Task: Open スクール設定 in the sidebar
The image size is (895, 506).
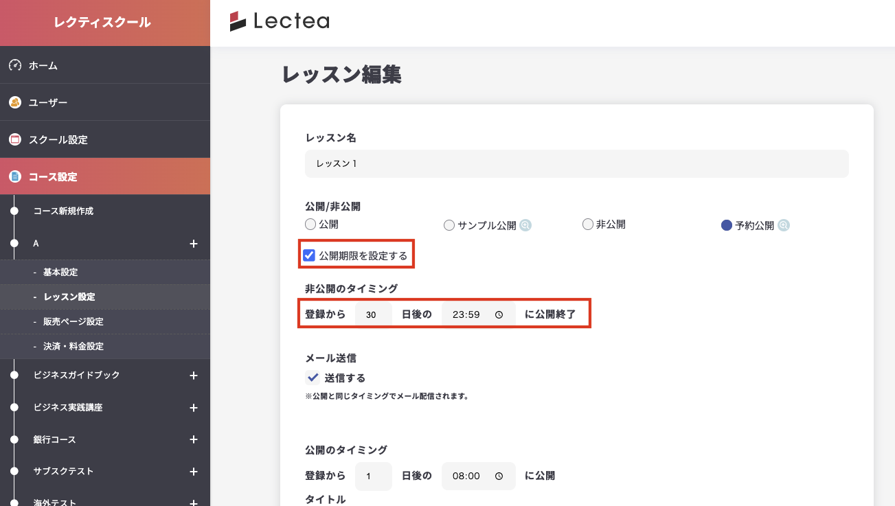Action: [105, 139]
